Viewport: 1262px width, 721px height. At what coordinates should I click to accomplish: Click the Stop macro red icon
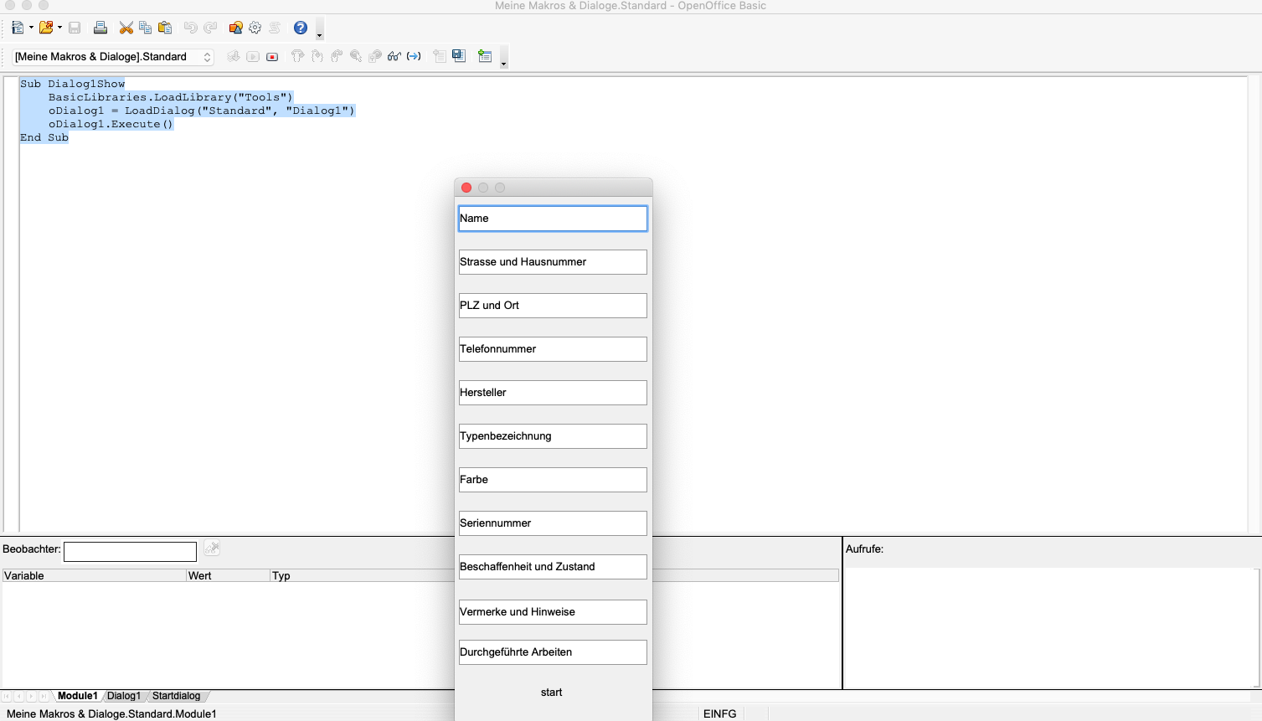tap(272, 57)
